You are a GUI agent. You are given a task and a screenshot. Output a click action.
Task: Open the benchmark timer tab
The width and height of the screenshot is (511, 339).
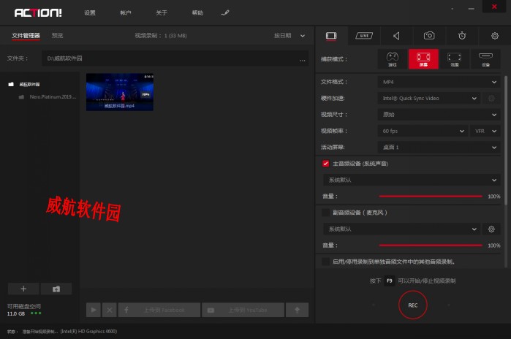(462, 35)
